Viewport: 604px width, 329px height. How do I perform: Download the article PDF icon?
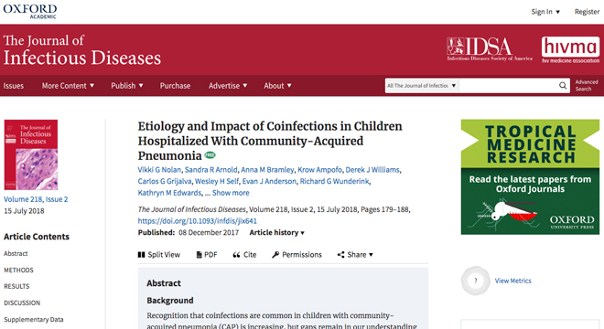(x=200, y=255)
